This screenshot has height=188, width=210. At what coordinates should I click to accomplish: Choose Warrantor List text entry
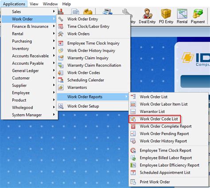152,112
